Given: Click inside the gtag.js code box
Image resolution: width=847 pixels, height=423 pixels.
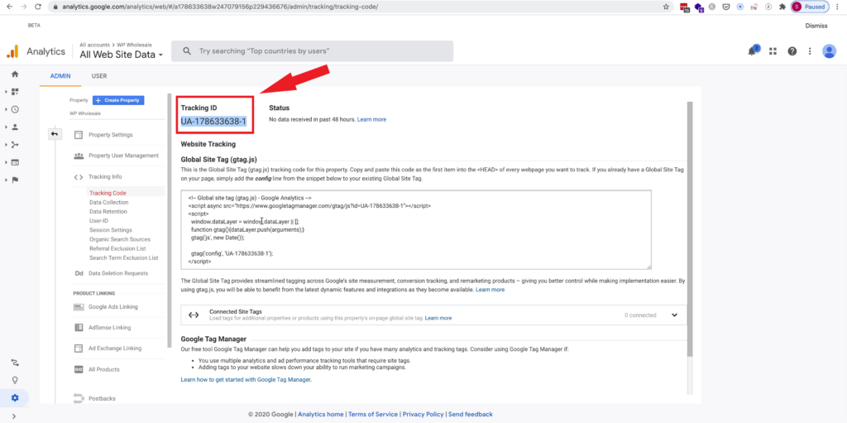Looking at the screenshot, I should pos(416,229).
